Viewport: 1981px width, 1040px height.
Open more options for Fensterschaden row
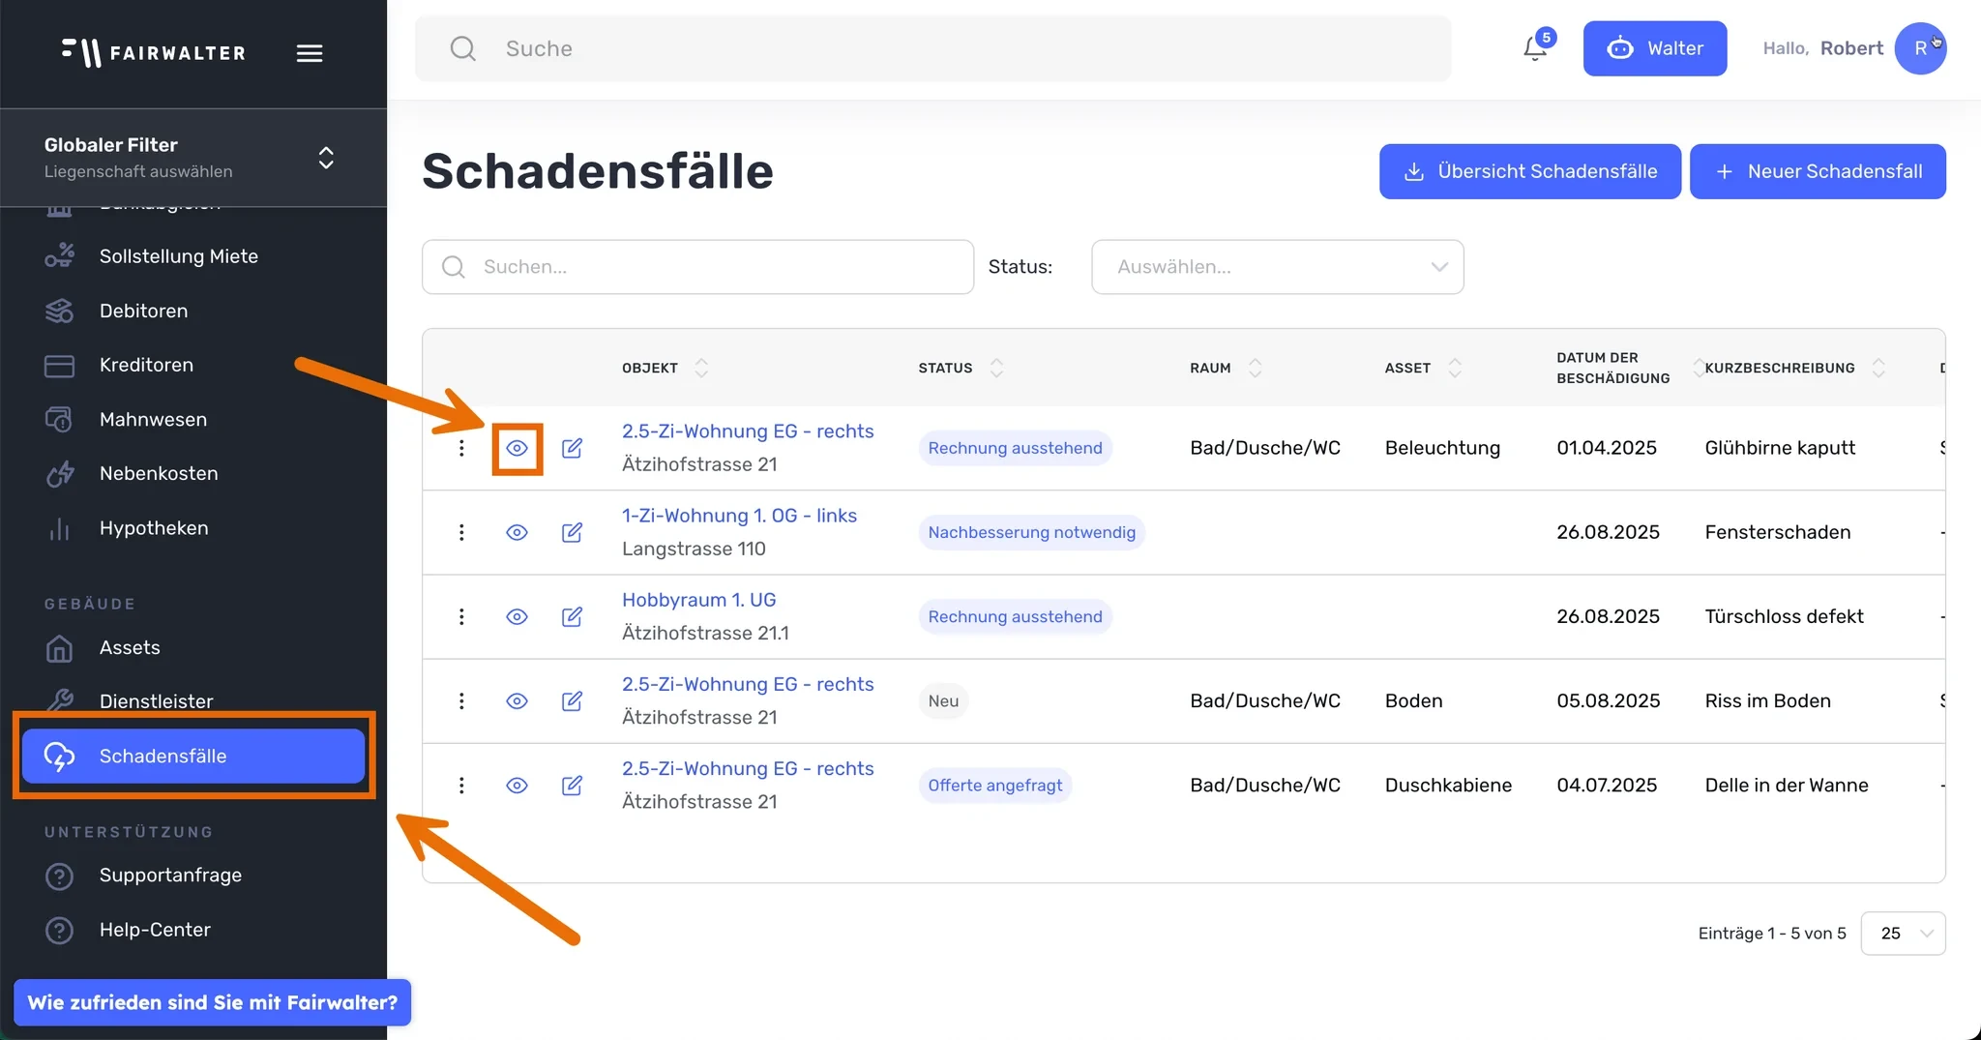tap(461, 532)
